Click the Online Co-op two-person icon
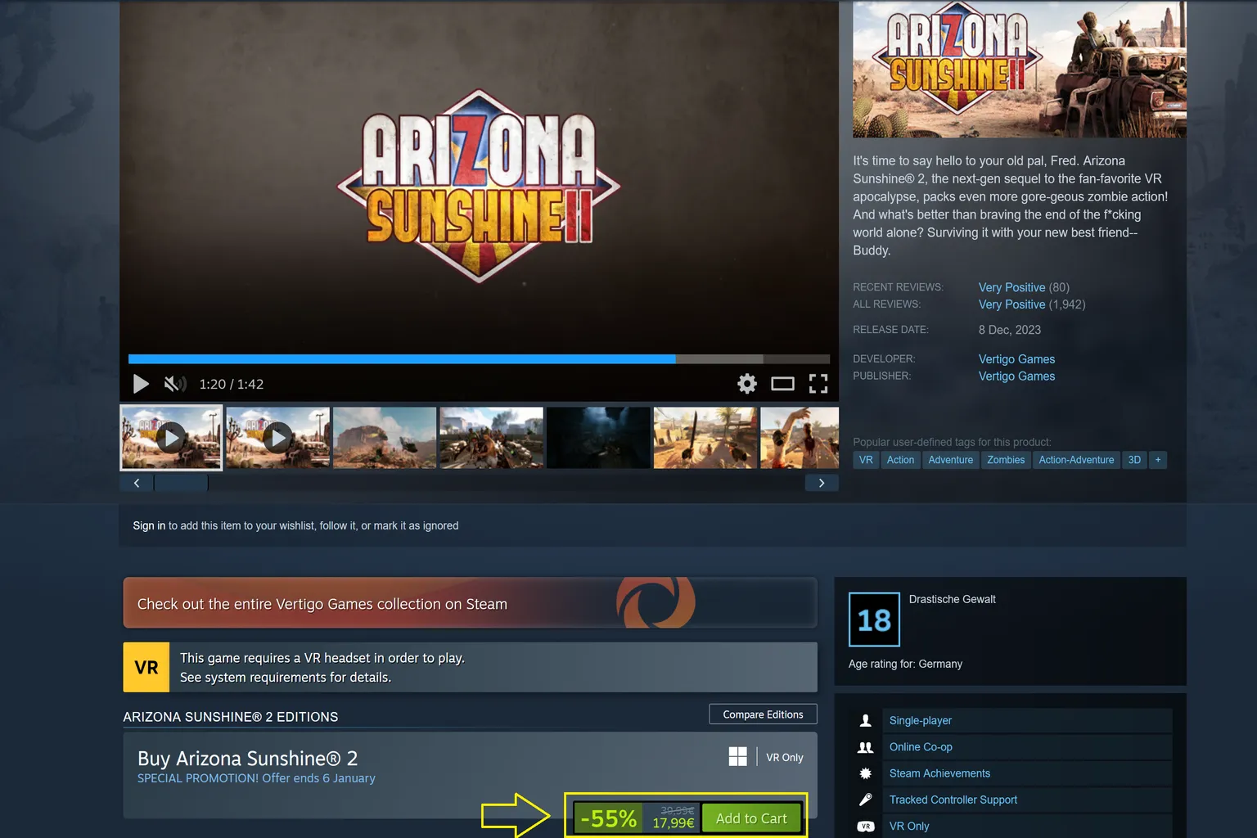 (865, 747)
